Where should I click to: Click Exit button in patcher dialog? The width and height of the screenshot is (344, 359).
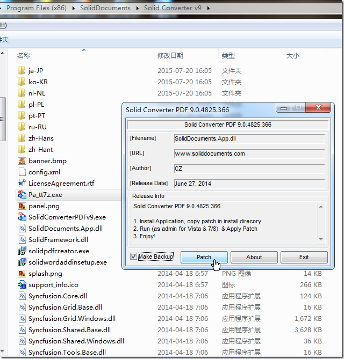pos(304,257)
